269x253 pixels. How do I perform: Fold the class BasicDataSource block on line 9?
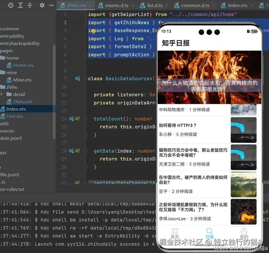click(85, 79)
